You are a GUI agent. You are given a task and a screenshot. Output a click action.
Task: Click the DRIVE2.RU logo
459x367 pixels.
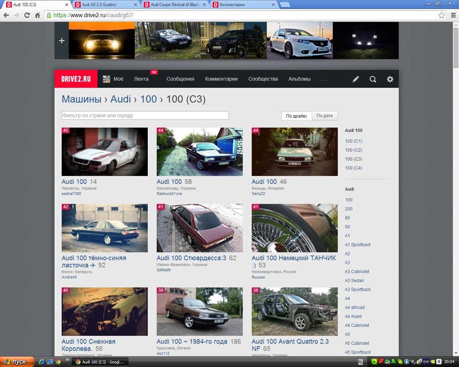coord(76,79)
